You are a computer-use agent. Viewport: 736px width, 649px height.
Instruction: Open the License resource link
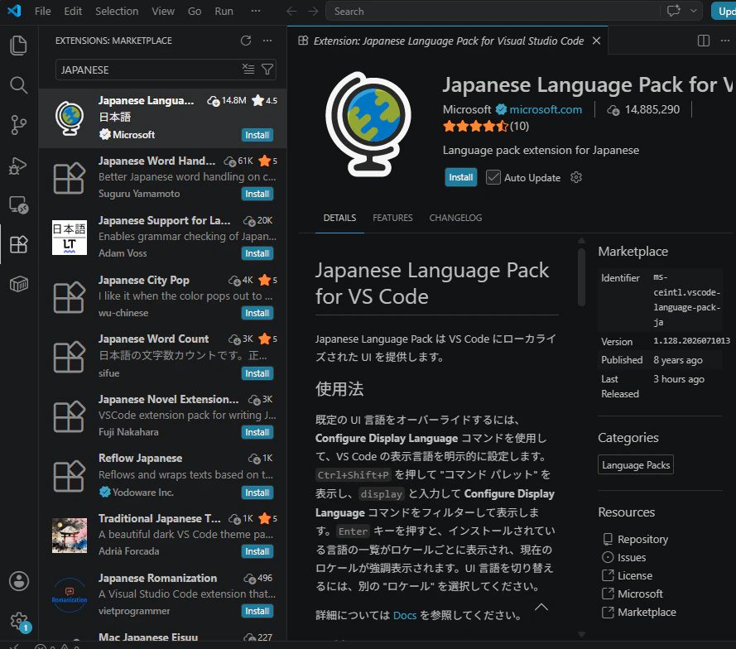(x=635, y=576)
